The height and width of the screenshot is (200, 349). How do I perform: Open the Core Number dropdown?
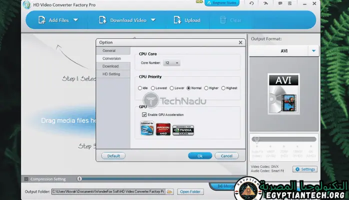point(171,63)
